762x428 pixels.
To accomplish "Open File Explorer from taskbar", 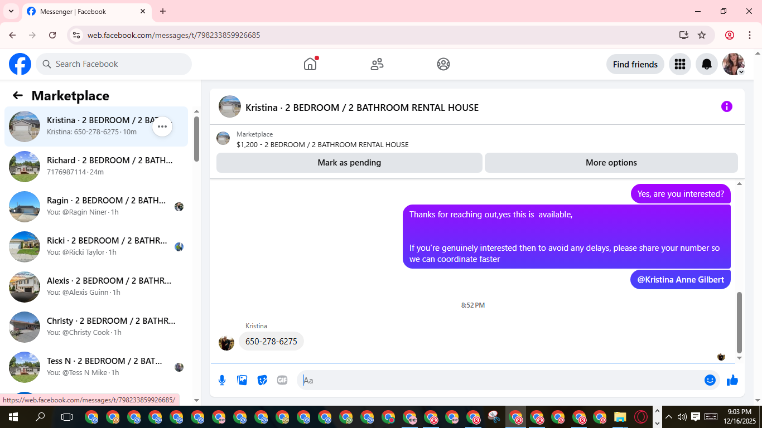I will (x=620, y=417).
